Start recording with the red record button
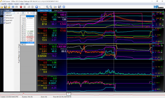The height and width of the screenshot is (98, 165). 21,7
